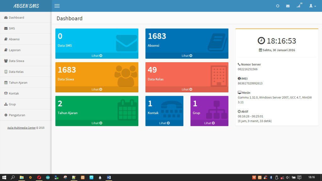The height and width of the screenshot is (181, 322).
Task: Click the volume icon in the system tray
Action: coord(288,177)
